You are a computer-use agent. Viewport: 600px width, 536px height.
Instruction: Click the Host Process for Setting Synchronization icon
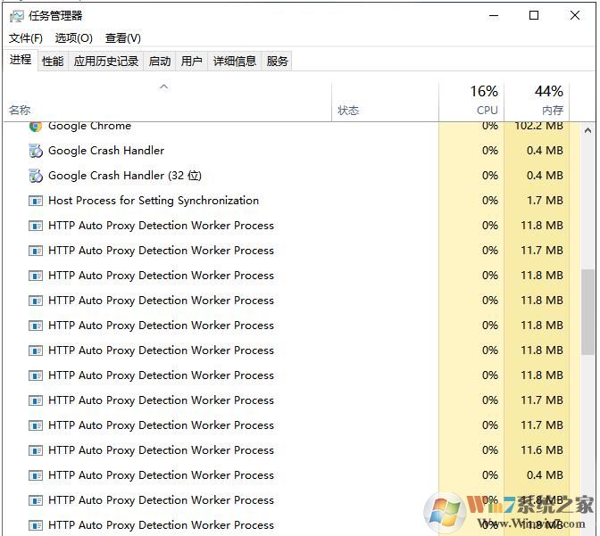[x=36, y=201]
